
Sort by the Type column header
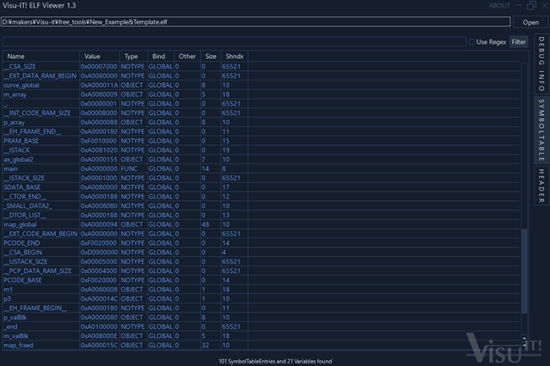coord(134,57)
